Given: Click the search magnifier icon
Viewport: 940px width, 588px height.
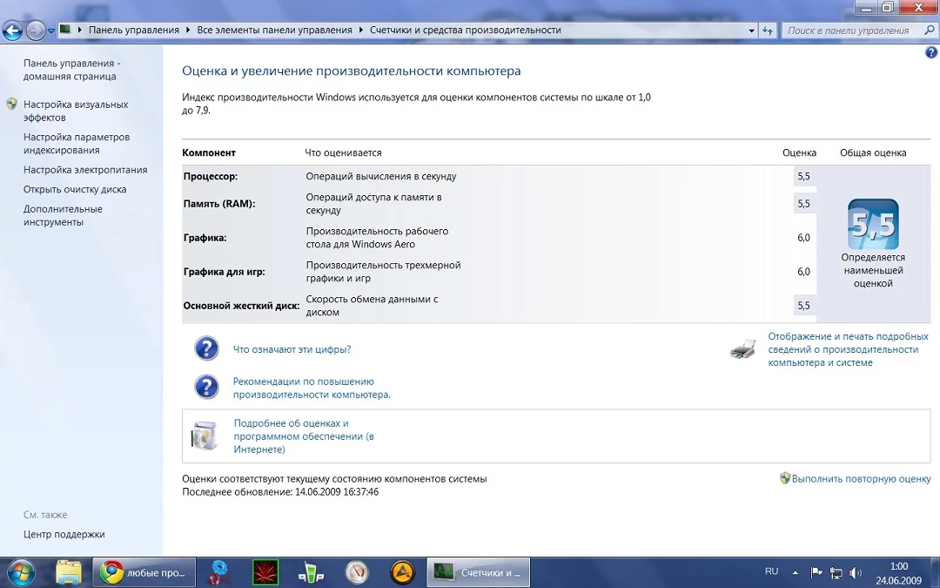Looking at the screenshot, I should [x=930, y=30].
